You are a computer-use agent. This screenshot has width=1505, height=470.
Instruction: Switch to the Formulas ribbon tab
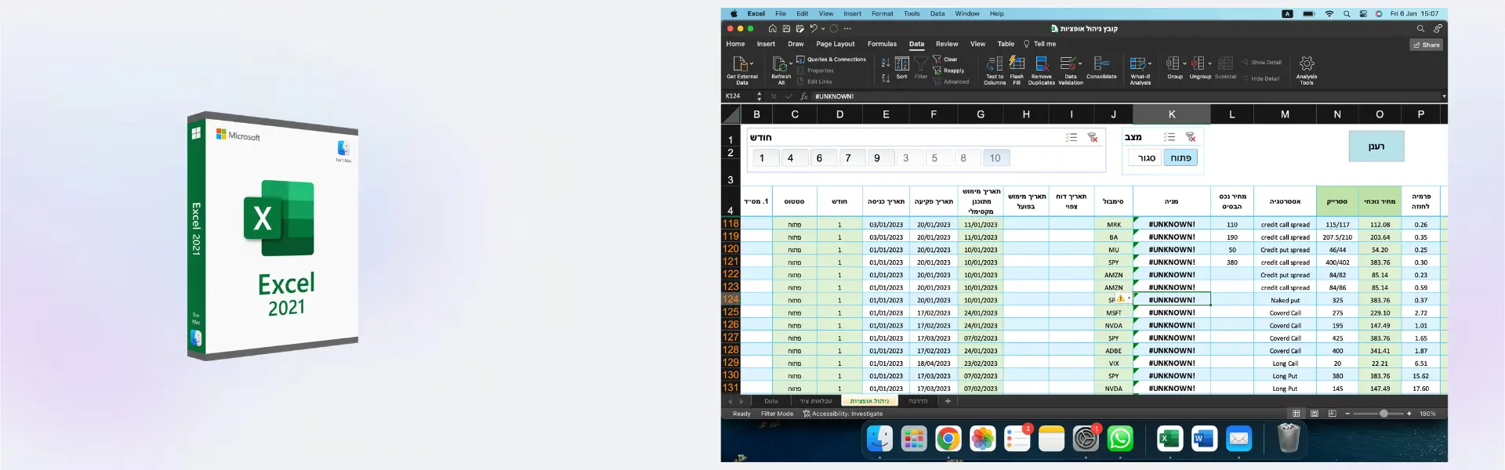[882, 44]
